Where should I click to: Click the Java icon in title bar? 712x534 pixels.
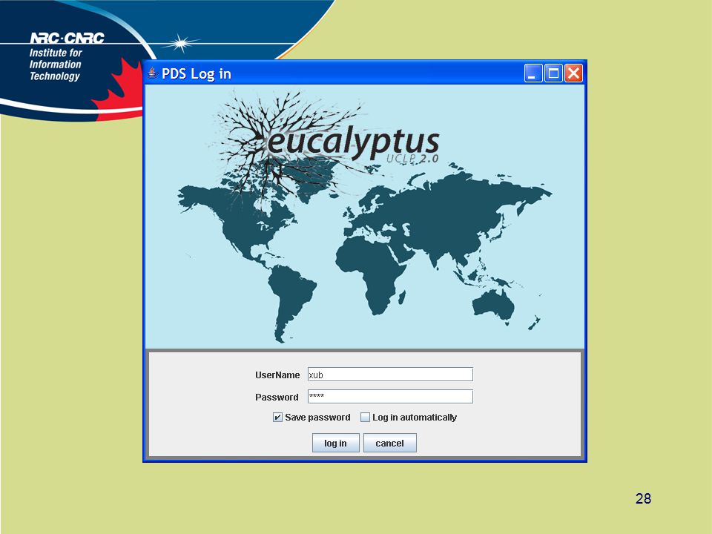click(x=153, y=73)
